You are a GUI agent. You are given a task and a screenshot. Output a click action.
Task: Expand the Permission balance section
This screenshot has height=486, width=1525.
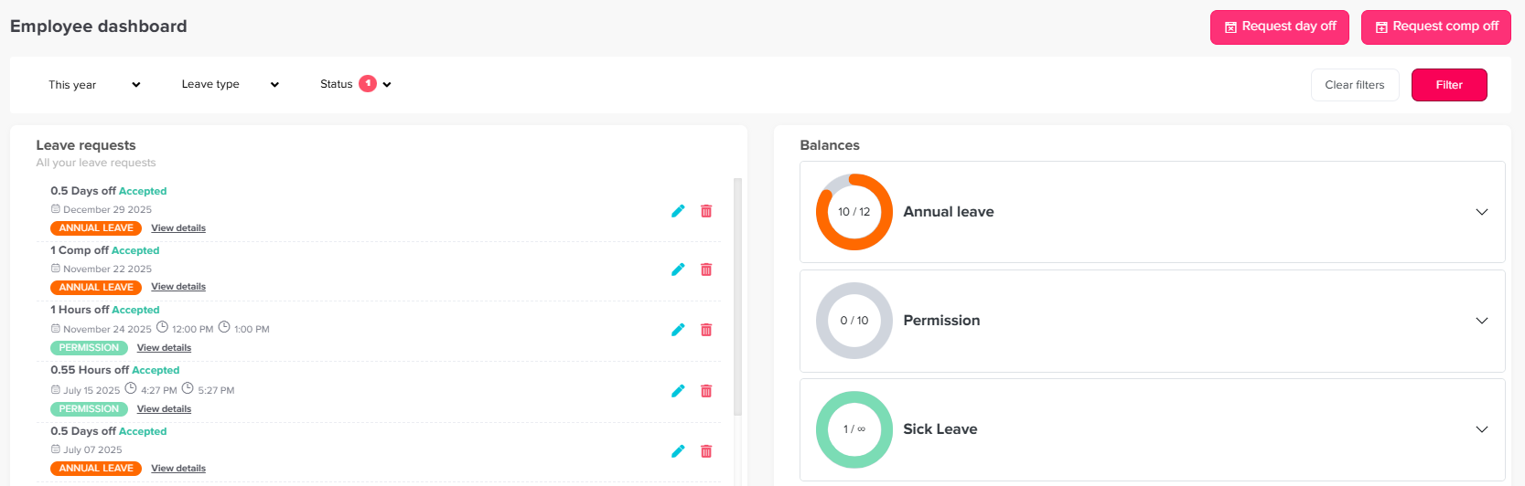pos(1481,321)
